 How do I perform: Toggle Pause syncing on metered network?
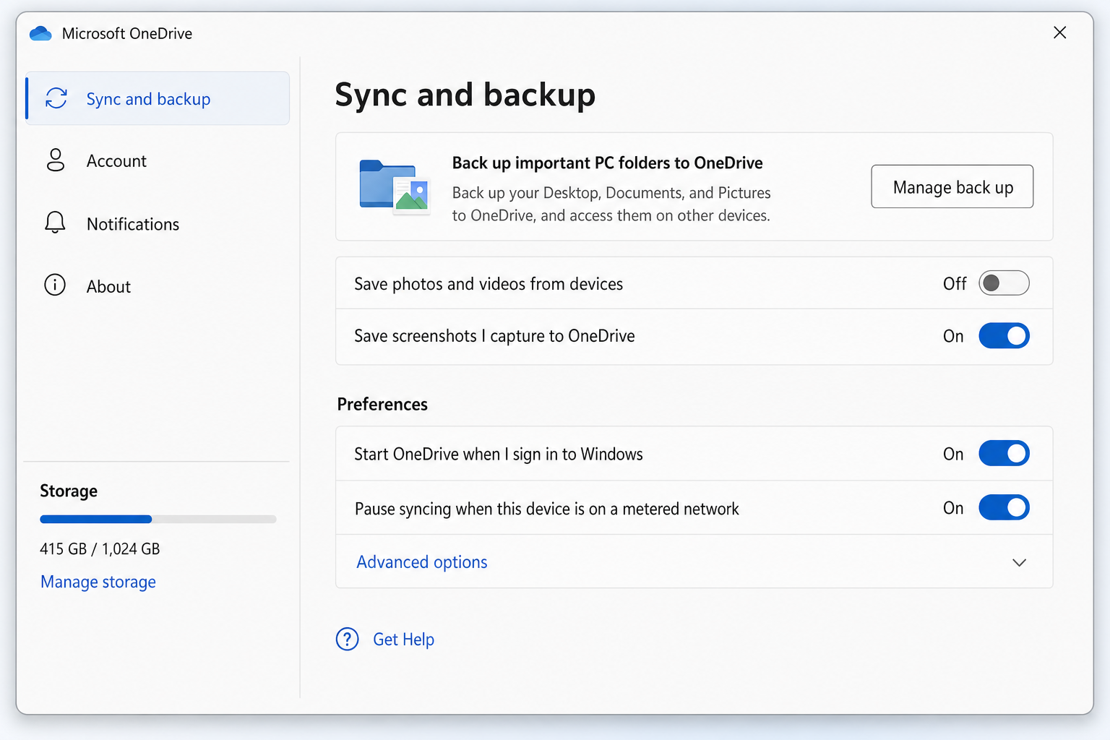pyautogui.click(x=1004, y=508)
